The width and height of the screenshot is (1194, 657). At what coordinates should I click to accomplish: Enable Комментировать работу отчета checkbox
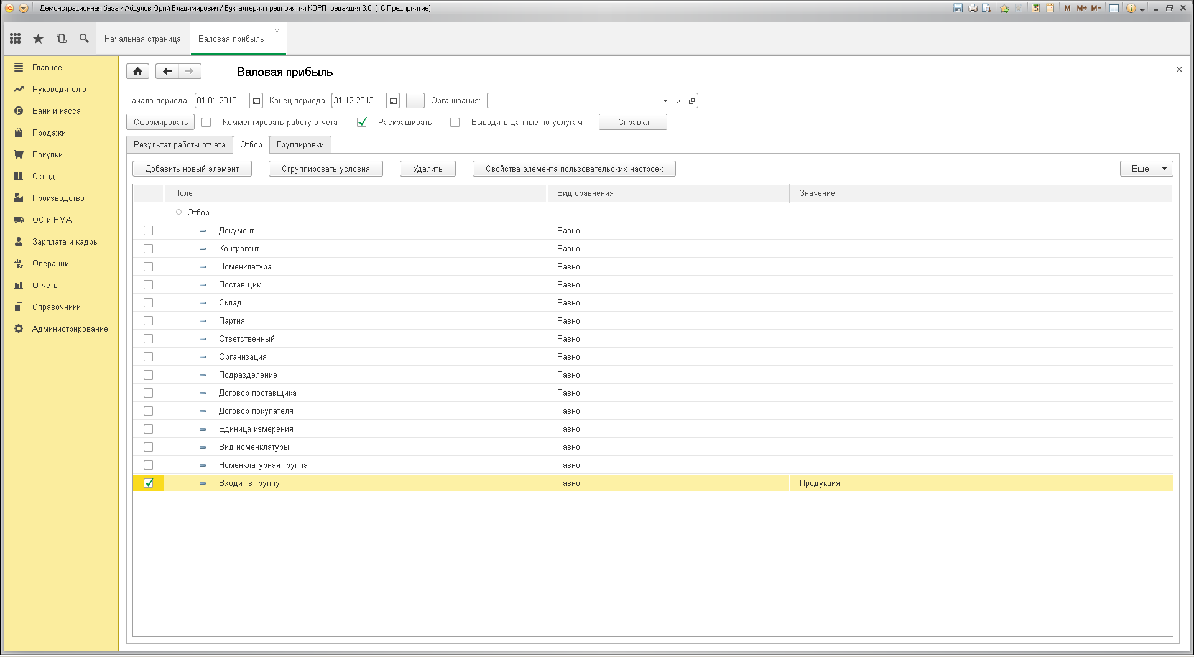pyautogui.click(x=206, y=123)
